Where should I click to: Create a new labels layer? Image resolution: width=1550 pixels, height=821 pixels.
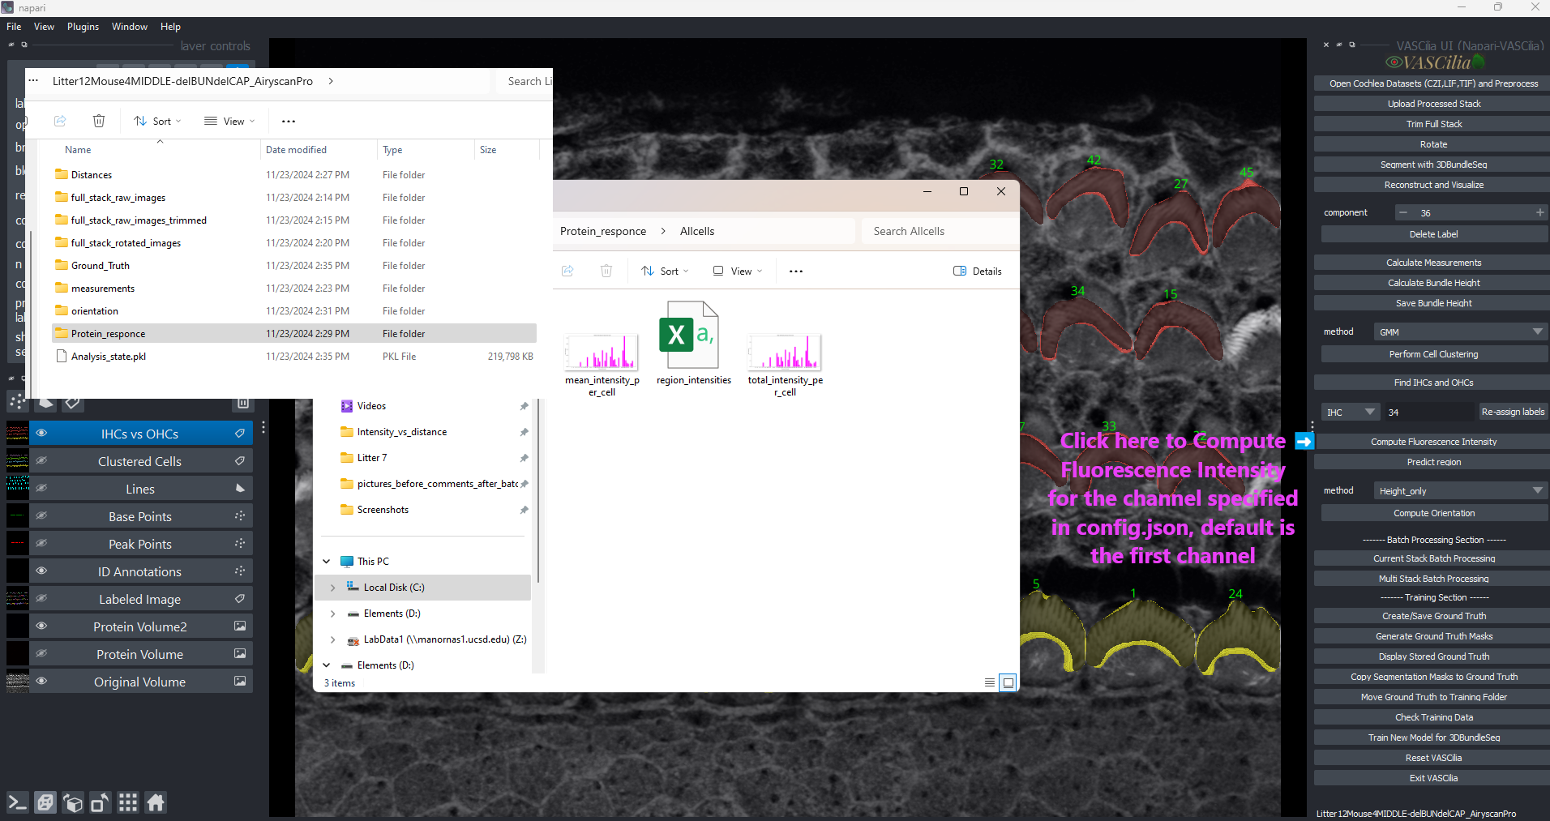coord(73,402)
